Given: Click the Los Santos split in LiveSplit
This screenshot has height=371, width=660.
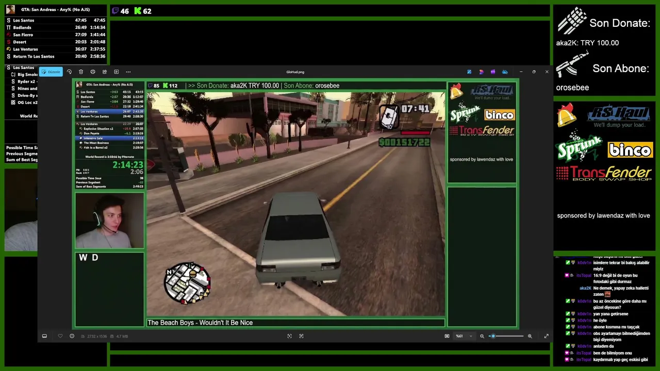Looking at the screenshot, I should pyautogui.click(x=56, y=20).
